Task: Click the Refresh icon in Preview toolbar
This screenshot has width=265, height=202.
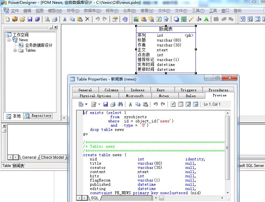Action: pyautogui.click(x=173, y=104)
